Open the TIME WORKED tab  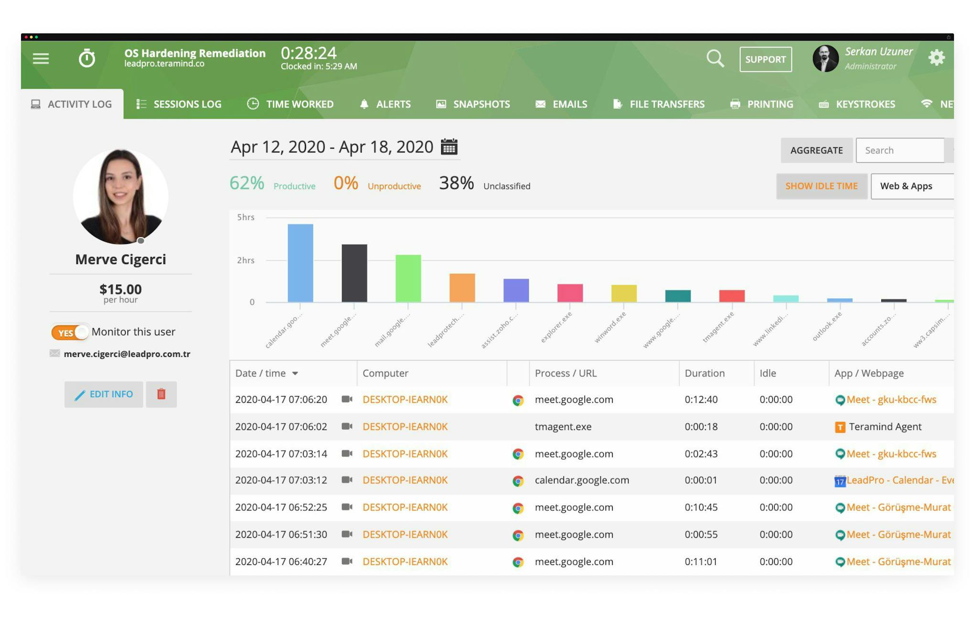click(x=291, y=104)
